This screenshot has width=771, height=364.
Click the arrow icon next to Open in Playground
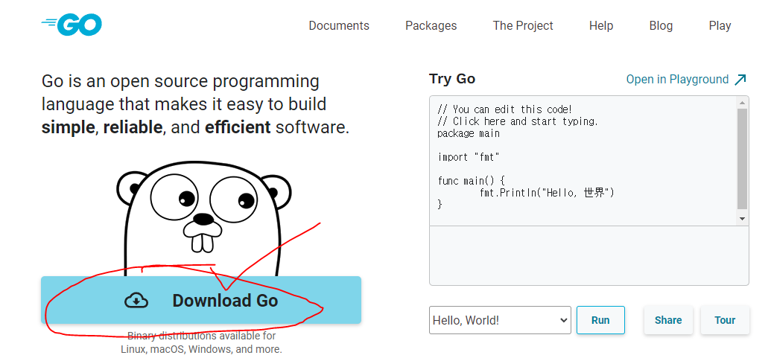click(740, 80)
